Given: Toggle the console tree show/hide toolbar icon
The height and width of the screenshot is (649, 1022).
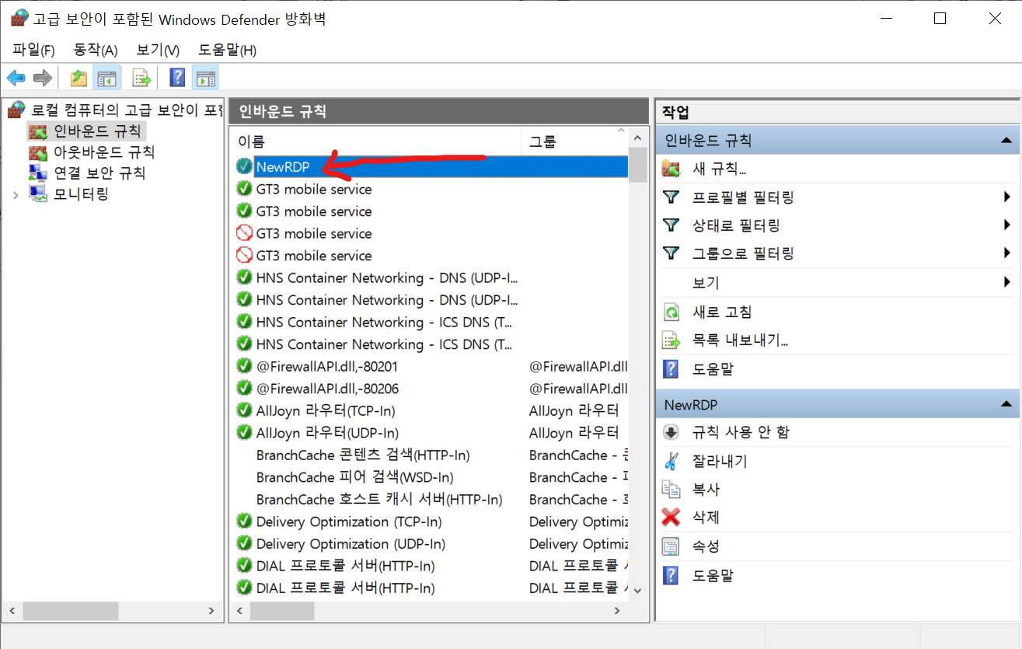Looking at the screenshot, I should click(x=105, y=78).
